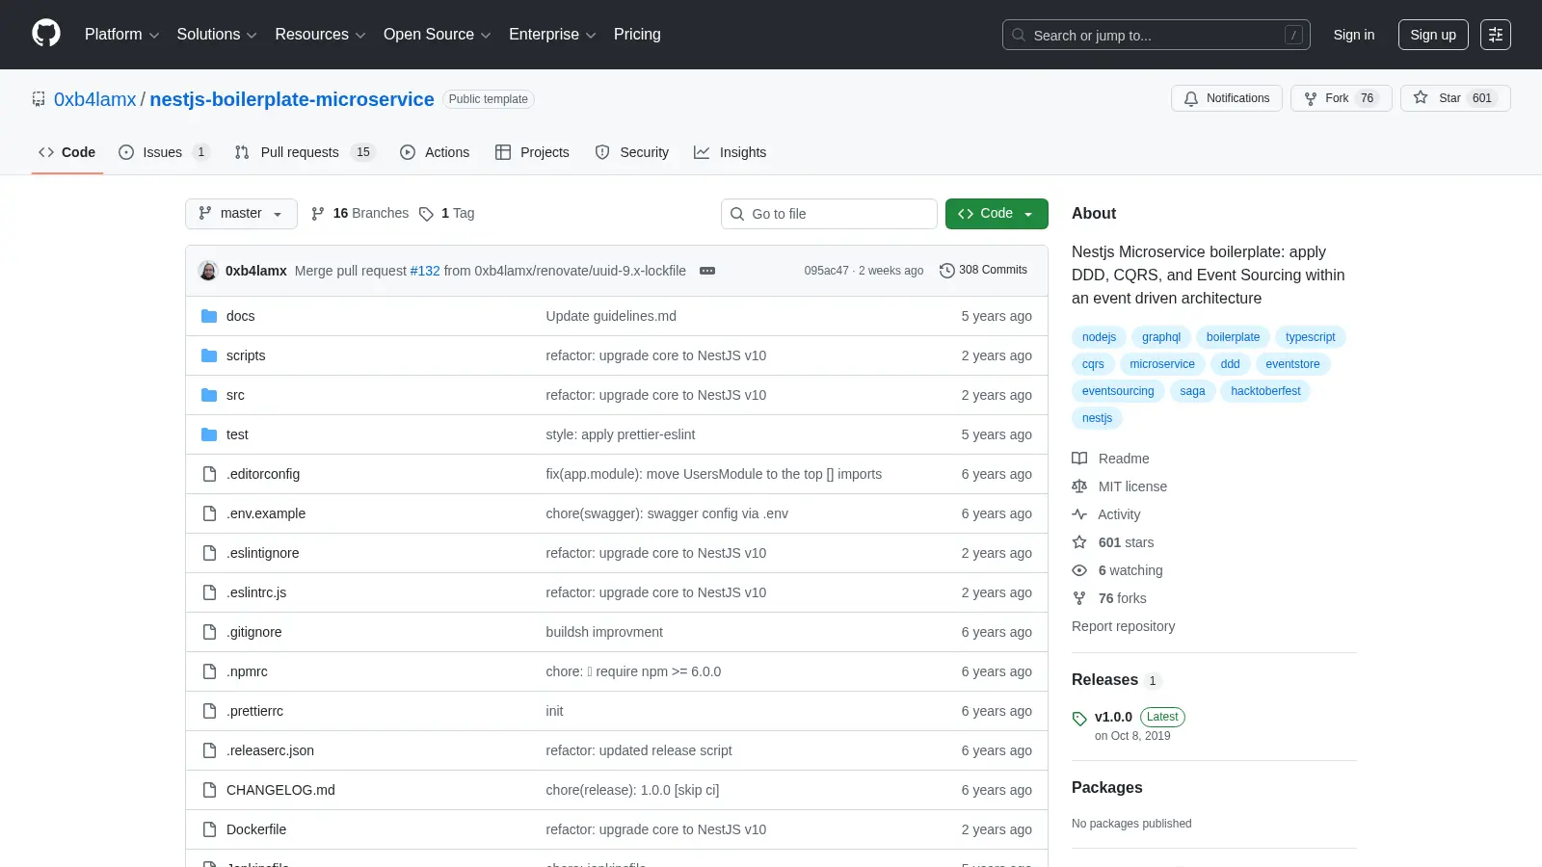This screenshot has height=867, width=1542.
Task: View 308 Commits history
Action: 983,270
